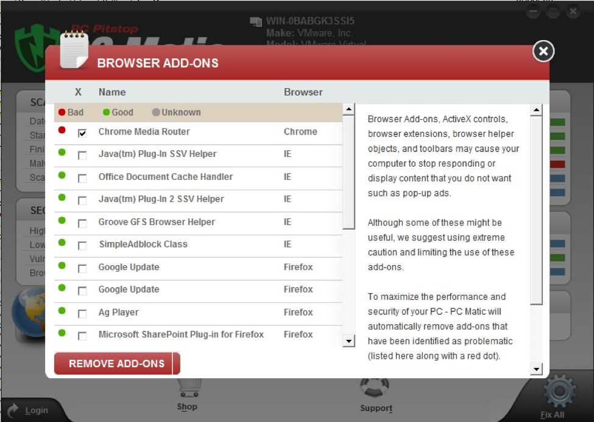
Task: Click the X column header
Action: [x=78, y=92]
